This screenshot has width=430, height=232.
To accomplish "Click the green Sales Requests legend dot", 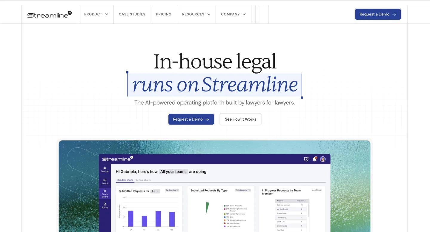I will [225, 206].
